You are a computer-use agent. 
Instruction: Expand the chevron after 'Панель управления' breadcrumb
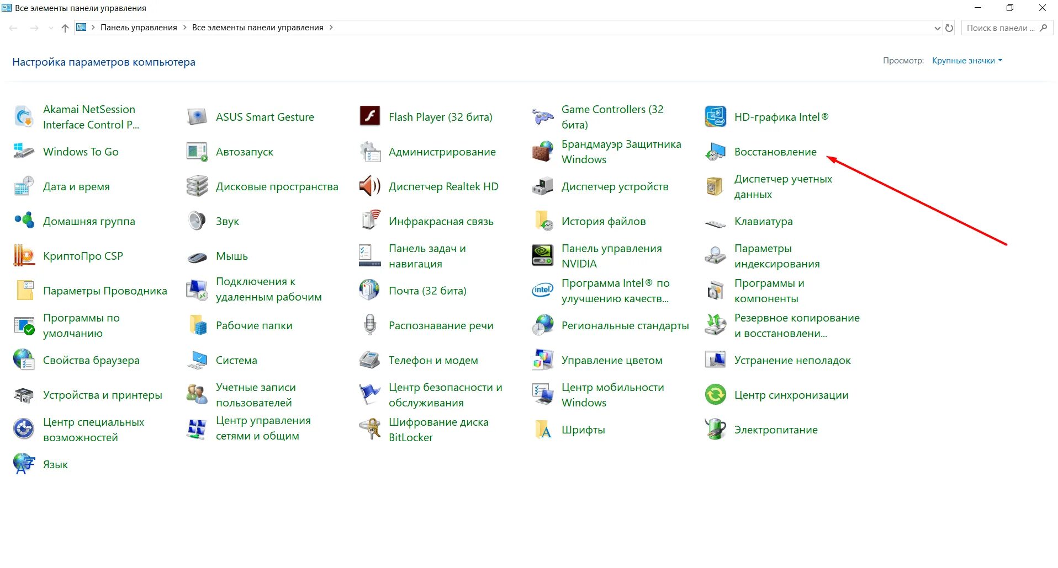click(x=184, y=28)
